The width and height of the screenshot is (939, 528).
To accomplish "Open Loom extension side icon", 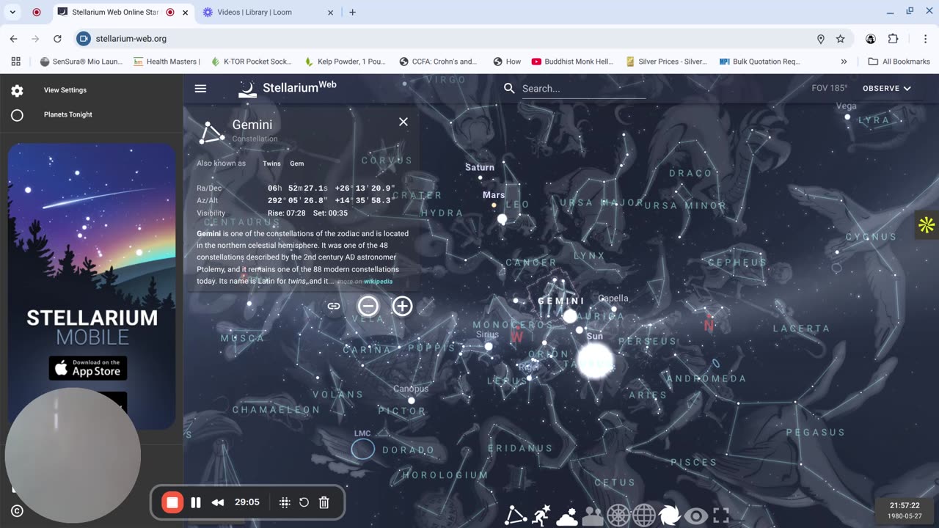I will (927, 225).
